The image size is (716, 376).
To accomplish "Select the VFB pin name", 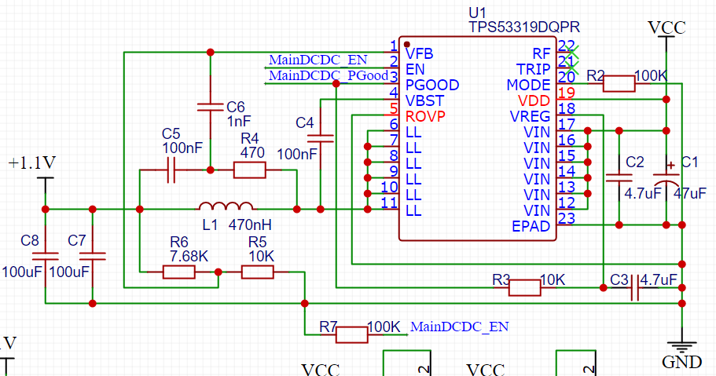I will point(419,53).
